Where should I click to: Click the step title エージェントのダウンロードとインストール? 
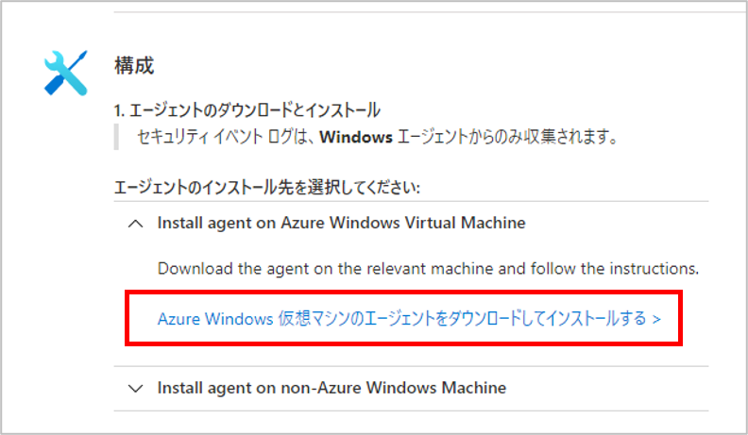click(x=252, y=110)
